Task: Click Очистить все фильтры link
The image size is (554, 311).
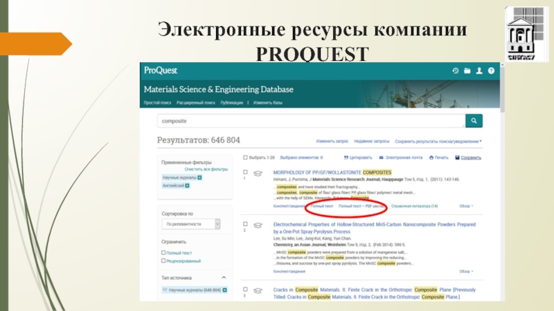Action: (x=206, y=169)
